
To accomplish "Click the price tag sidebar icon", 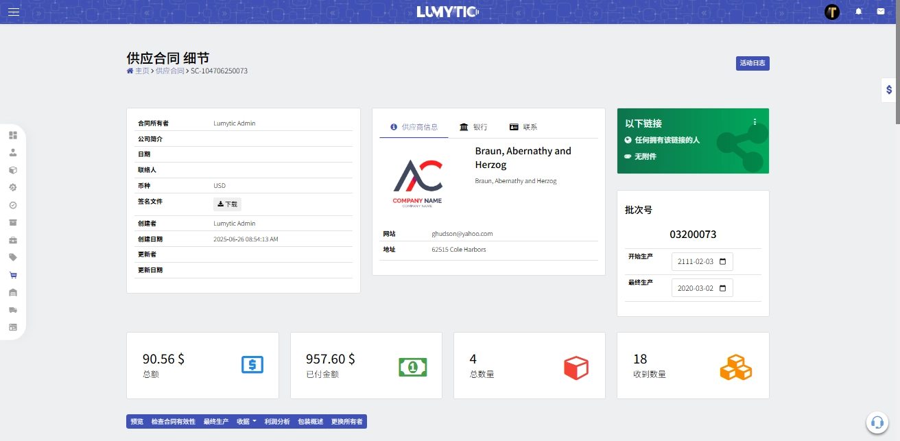I will point(13,257).
